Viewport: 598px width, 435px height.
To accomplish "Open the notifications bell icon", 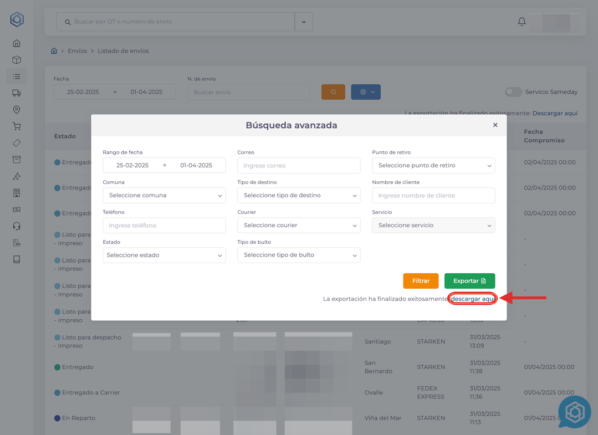I will click(522, 22).
